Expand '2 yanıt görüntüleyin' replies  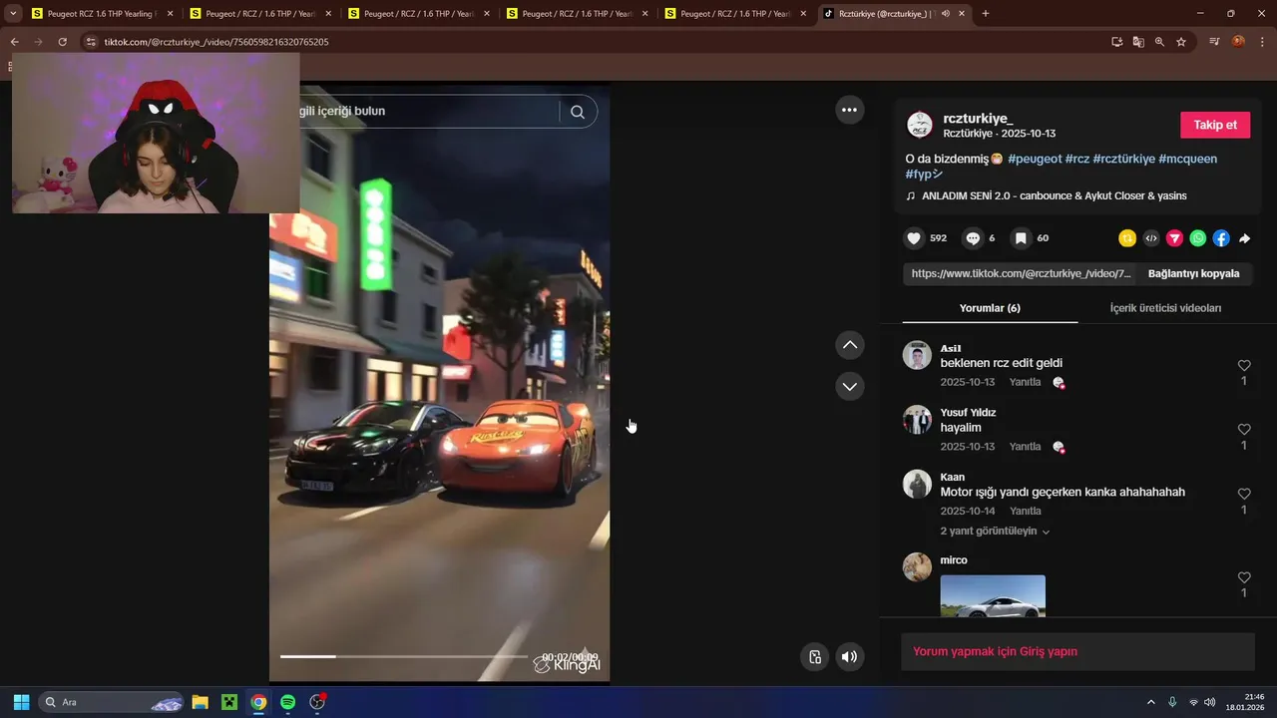[995, 532]
